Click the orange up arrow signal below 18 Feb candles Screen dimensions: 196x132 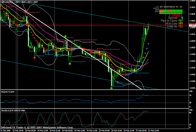[x=34, y=58]
